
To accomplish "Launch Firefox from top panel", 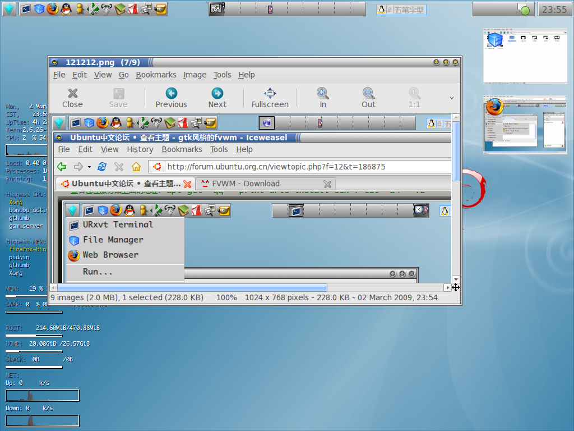I will tap(53, 9).
